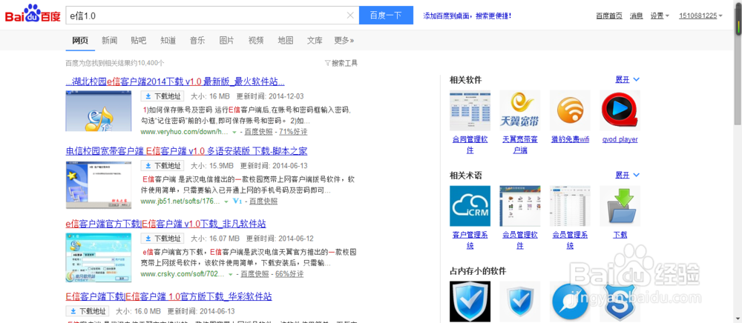Click the black shield checkmark icon
The height and width of the screenshot is (323, 742).
coord(470,302)
